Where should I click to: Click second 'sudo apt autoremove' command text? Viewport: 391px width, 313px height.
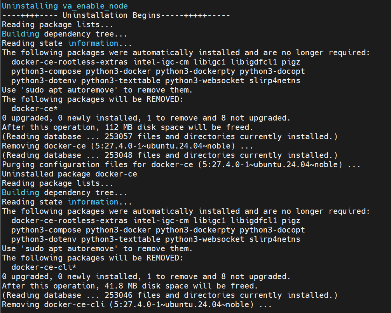(69, 248)
